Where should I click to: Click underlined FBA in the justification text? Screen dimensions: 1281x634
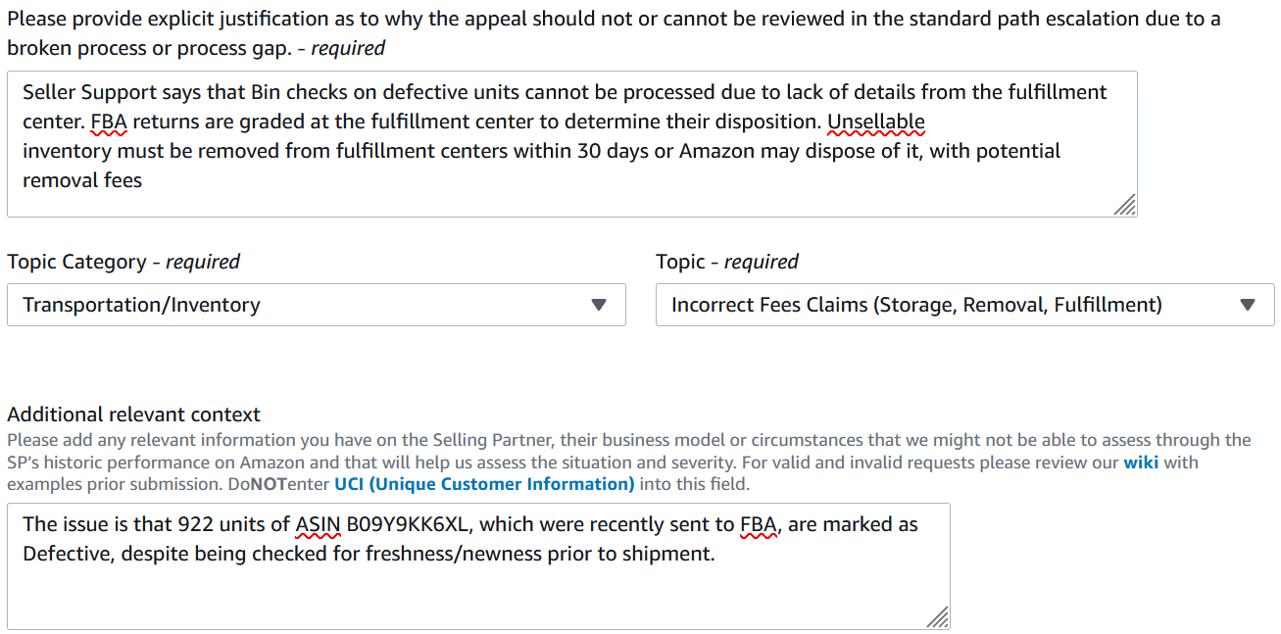(110, 122)
